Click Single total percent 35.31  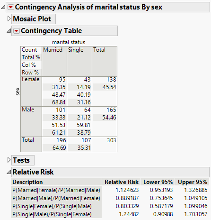(x=84, y=148)
